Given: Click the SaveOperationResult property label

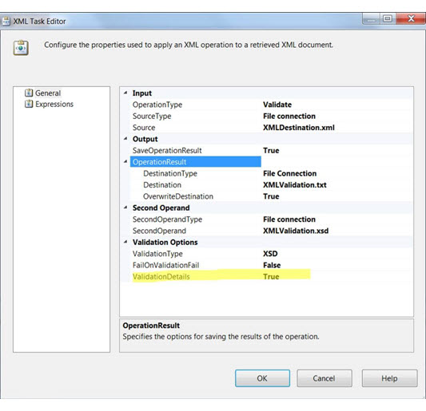Looking at the screenshot, I should tap(167, 151).
